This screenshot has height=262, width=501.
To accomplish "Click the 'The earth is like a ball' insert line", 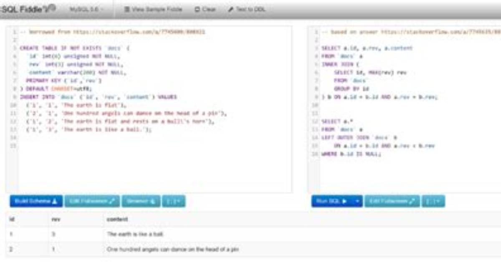I will click(89, 129).
